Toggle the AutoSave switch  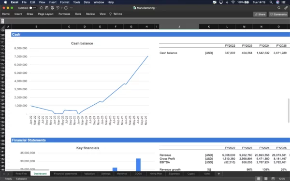coord(33,8)
